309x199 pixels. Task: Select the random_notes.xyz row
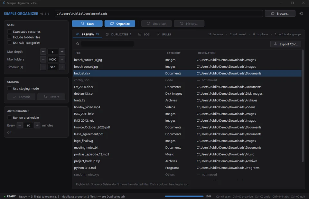[187, 174]
